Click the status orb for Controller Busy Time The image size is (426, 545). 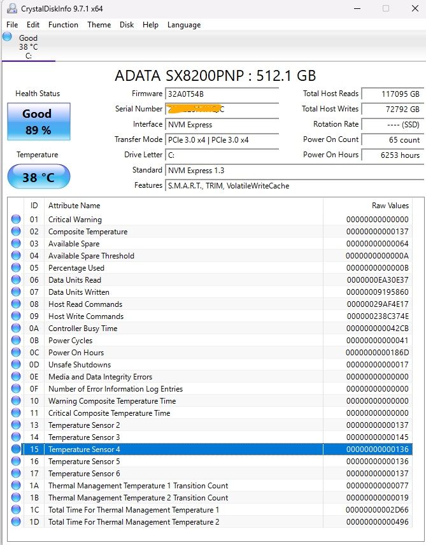point(16,328)
